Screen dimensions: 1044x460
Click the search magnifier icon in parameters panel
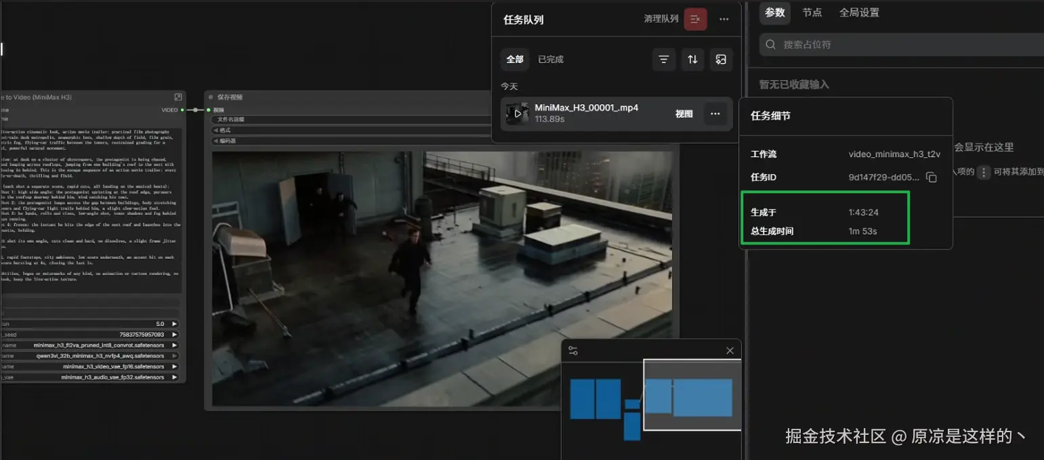(770, 44)
